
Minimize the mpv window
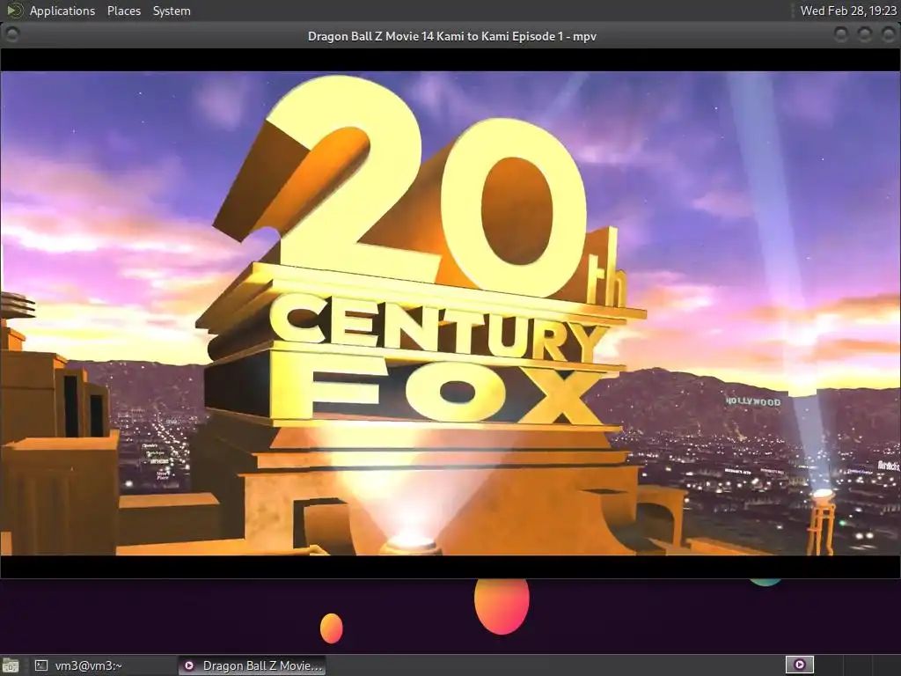[840, 35]
